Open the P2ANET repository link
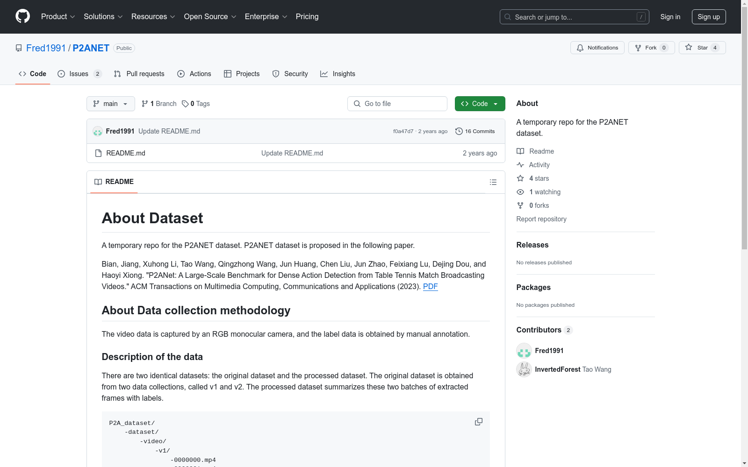 (x=91, y=48)
